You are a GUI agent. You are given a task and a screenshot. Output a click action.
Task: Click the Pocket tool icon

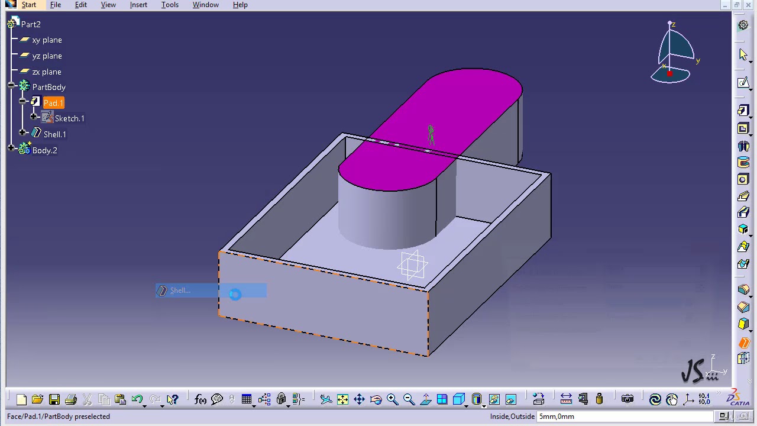[x=743, y=128]
